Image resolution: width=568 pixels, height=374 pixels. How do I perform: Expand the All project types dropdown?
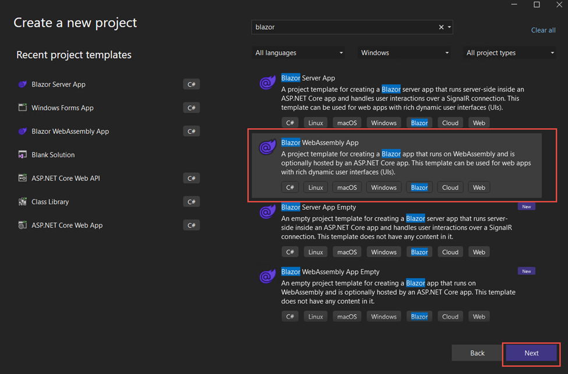(510, 53)
